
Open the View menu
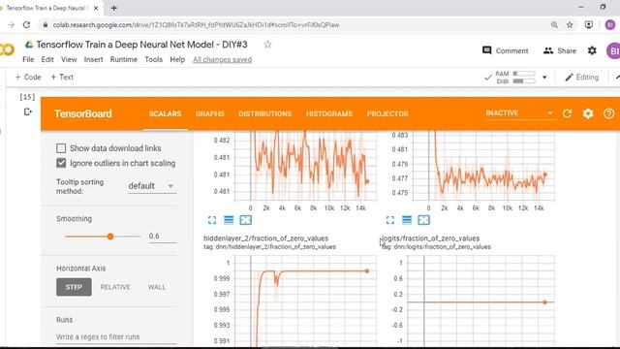coord(69,59)
